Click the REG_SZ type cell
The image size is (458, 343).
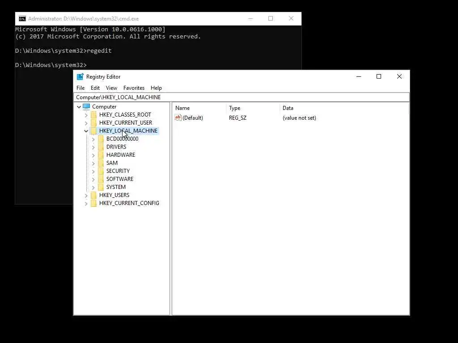pos(238,118)
